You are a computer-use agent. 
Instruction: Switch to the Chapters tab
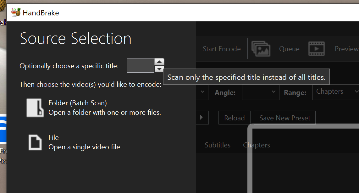(256, 145)
